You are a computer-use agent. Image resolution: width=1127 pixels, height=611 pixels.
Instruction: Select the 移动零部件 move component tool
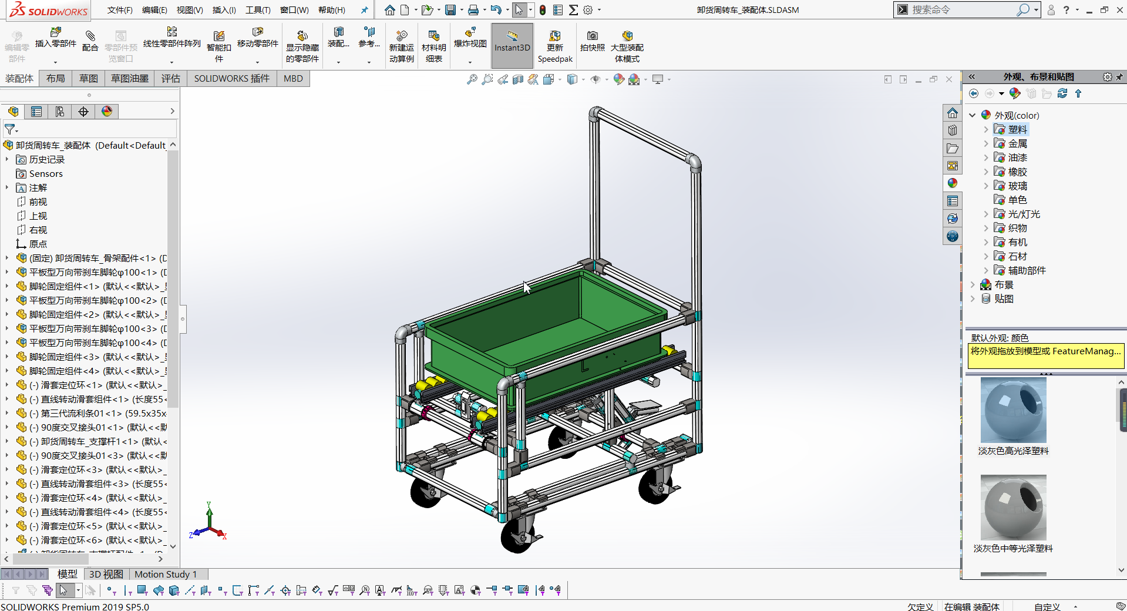click(x=257, y=39)
